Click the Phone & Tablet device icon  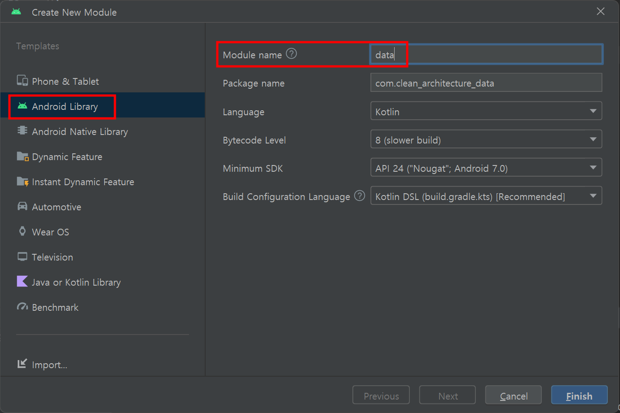[x=22, y=81]
